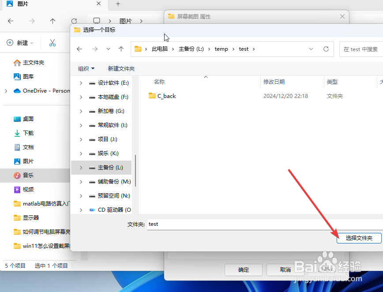This screenshot has height=292, width=383.
Task: Click the 选择文件夹 button
Action: pyautogui.click(x=359, y=238)
